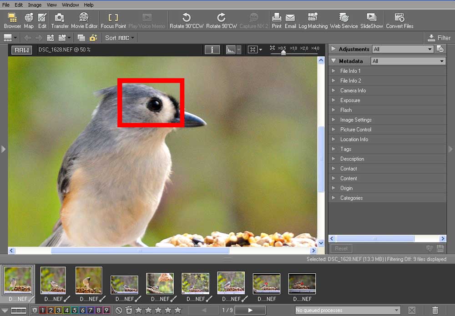This screenshot has height=316, width=455.
Task: Click the Convert Files icon
Action: click(x=399, y=20)
